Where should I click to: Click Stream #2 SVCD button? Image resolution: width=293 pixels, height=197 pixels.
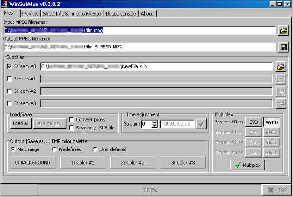coord(271,143)
